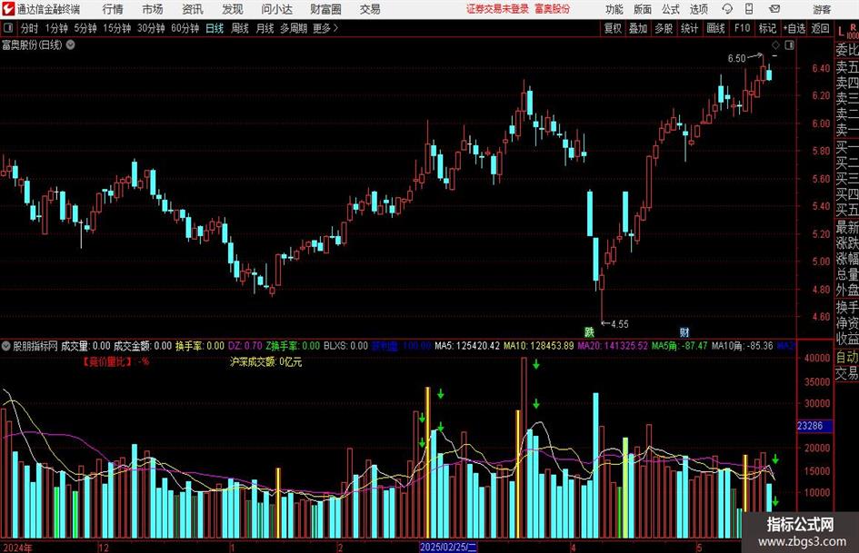The image size is (859, 553).
Task: Select the 日线 daily period tab
Action: coord(215,28)
